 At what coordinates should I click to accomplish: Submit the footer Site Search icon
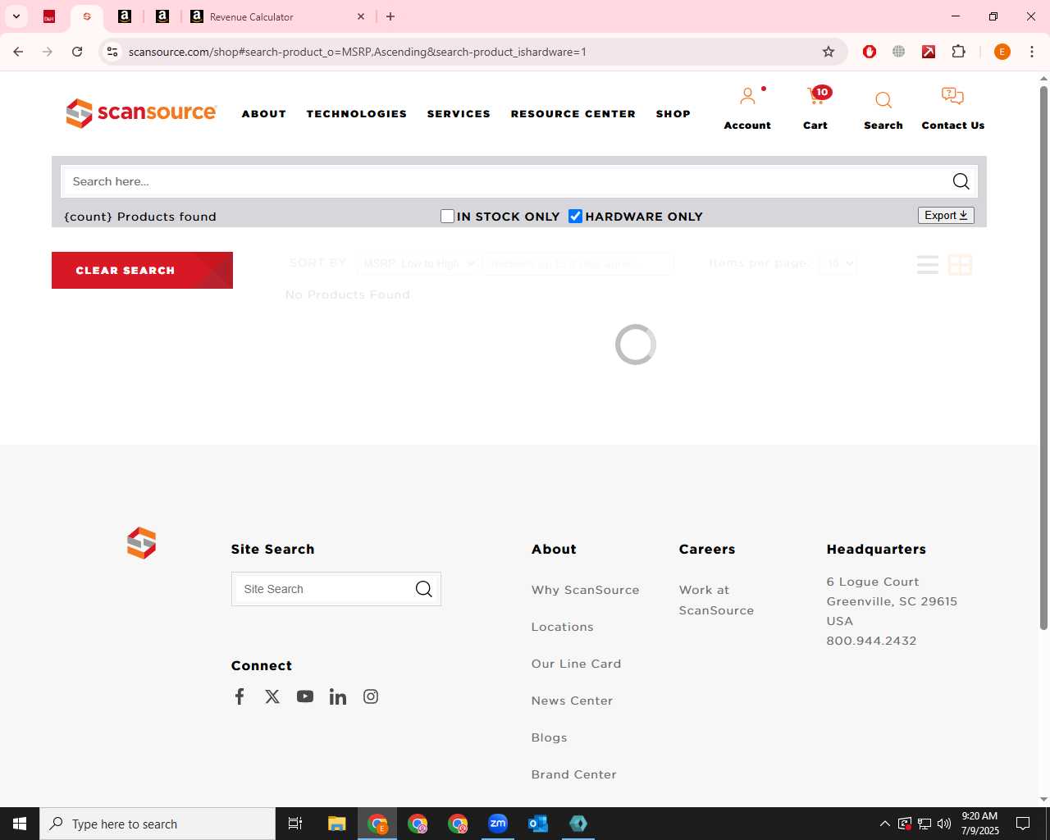point(423,589)
